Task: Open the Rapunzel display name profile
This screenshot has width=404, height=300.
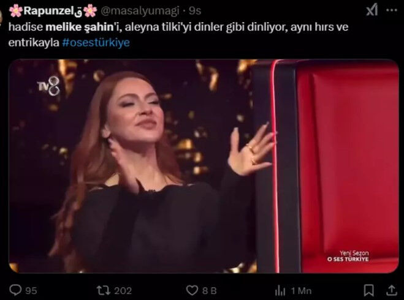Action: click(53, 11)
